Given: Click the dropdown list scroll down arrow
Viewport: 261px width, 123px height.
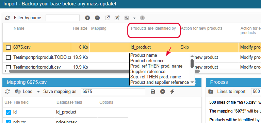Looking at the screenshot, I should coord(192,82).
